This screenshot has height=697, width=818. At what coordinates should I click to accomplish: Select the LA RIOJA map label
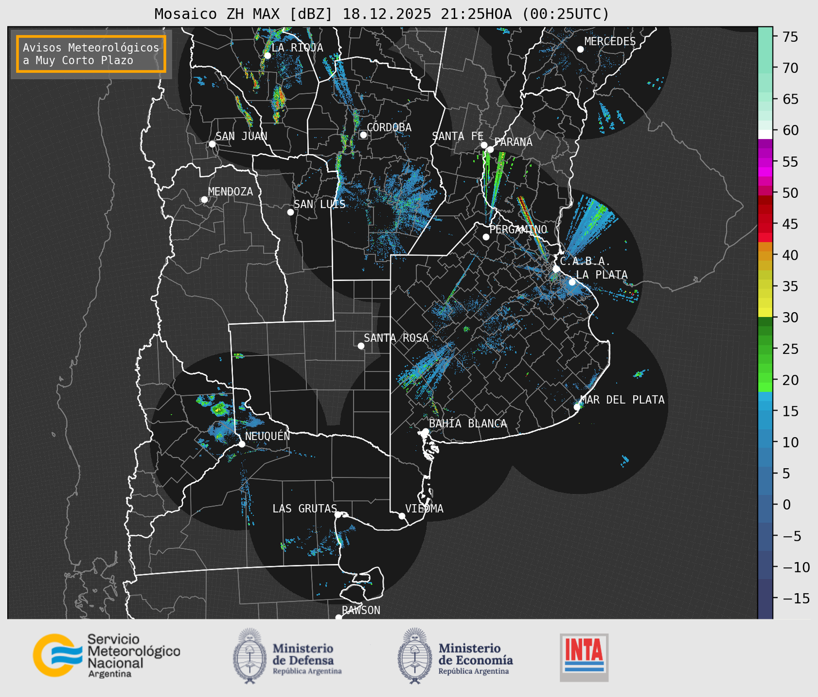297,48
